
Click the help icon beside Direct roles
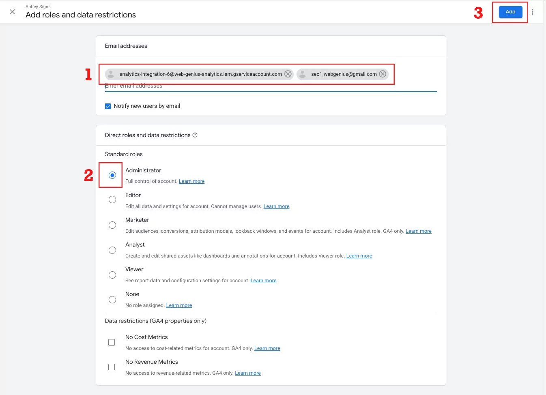pos(195,135)
